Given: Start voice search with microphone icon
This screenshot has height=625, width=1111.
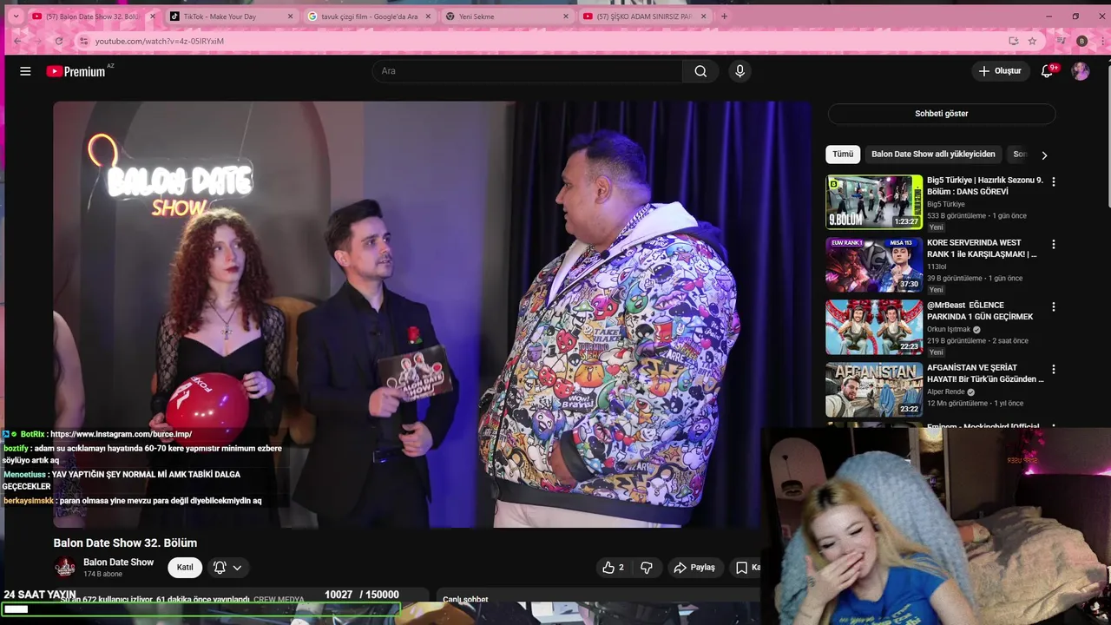Looking at the screenshot, I should click(x=740, y=71).
